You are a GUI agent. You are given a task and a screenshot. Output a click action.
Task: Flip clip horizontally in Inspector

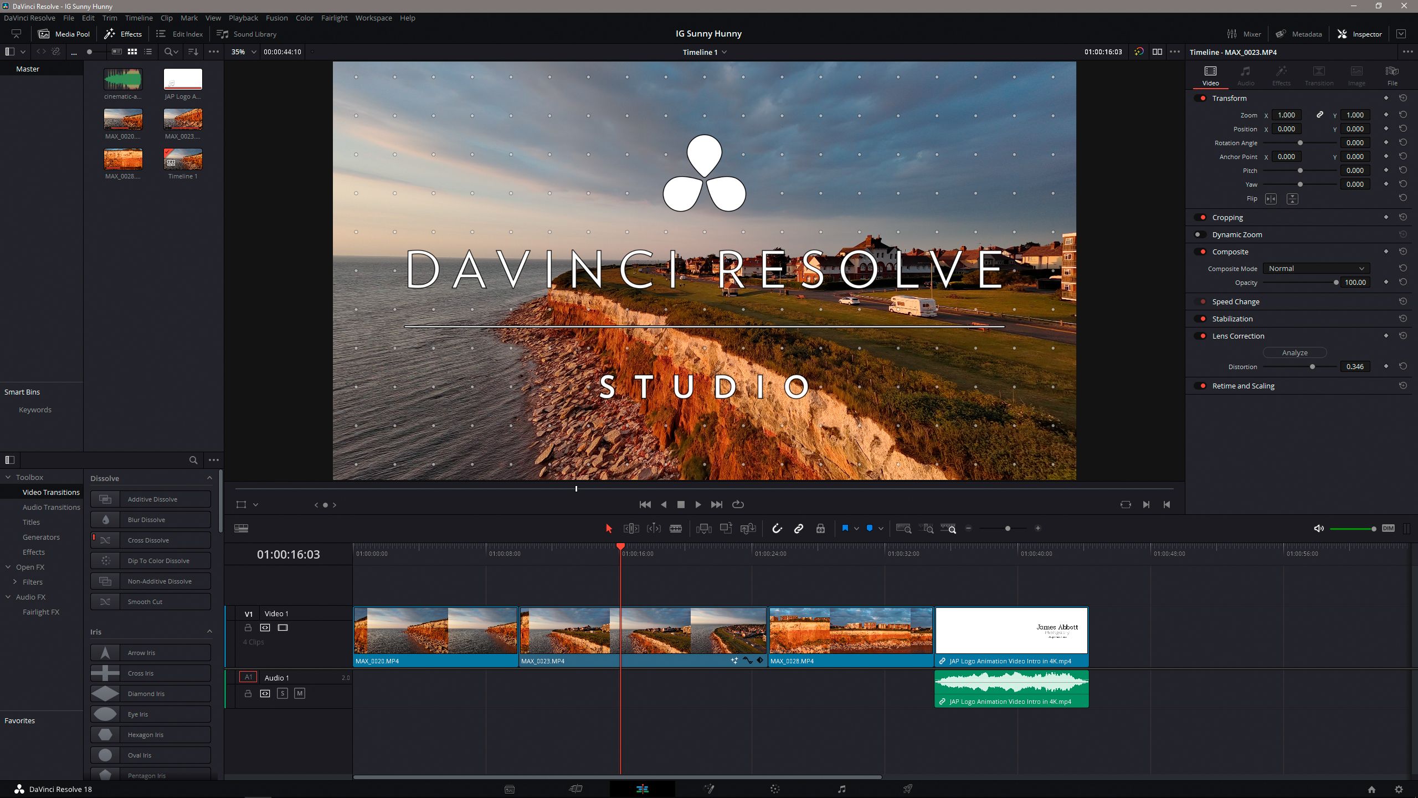(1271, 199)
